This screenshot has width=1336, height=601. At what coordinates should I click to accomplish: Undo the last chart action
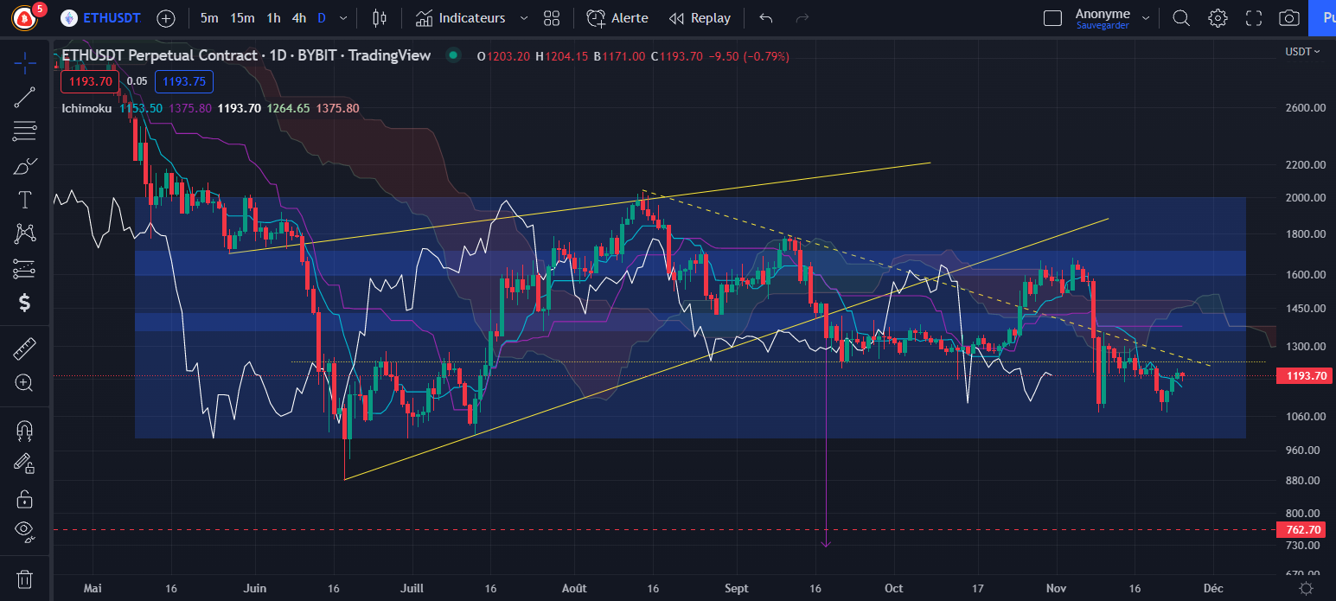click(x=764, y=17)
